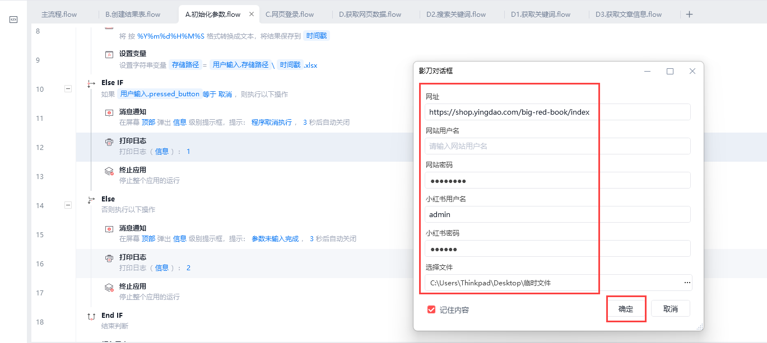This screenshot has width=767, height=343.
Task: Open the D3.获取文章信息.flow tab
Action: point(628,14)
